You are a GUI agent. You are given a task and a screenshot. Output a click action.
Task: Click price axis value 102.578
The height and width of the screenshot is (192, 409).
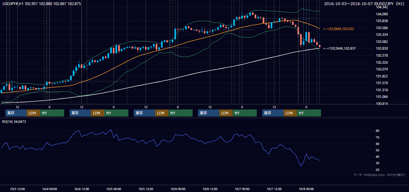pyautogui.click(x=382, y=55)
